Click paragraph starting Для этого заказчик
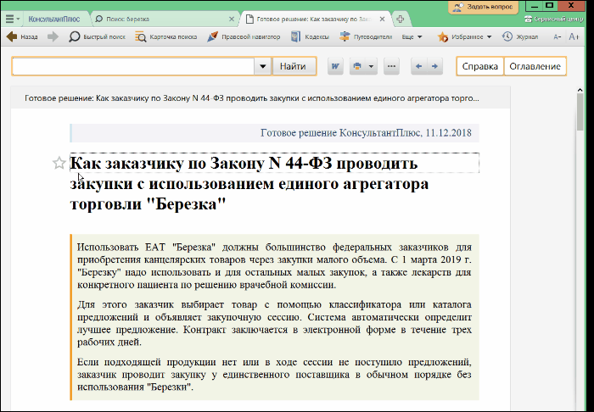Viewport: 594px width, 412px height. click(274, 324)
